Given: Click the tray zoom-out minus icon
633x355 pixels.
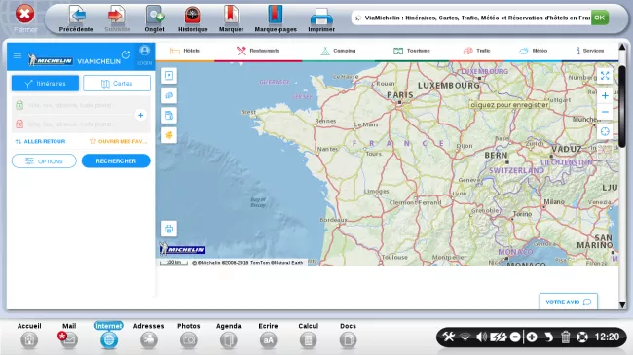Looking at the screenshot, I should click(515, 337).
